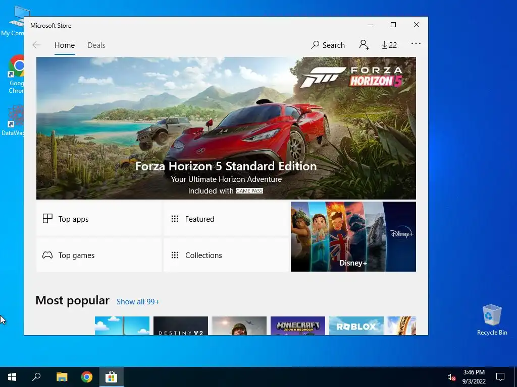
Task: Open the Featured tile
Action: point(226,219)
